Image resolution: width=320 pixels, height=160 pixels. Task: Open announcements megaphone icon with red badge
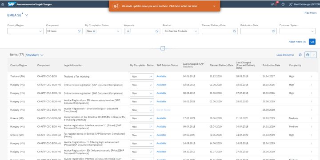pos(272,4)
